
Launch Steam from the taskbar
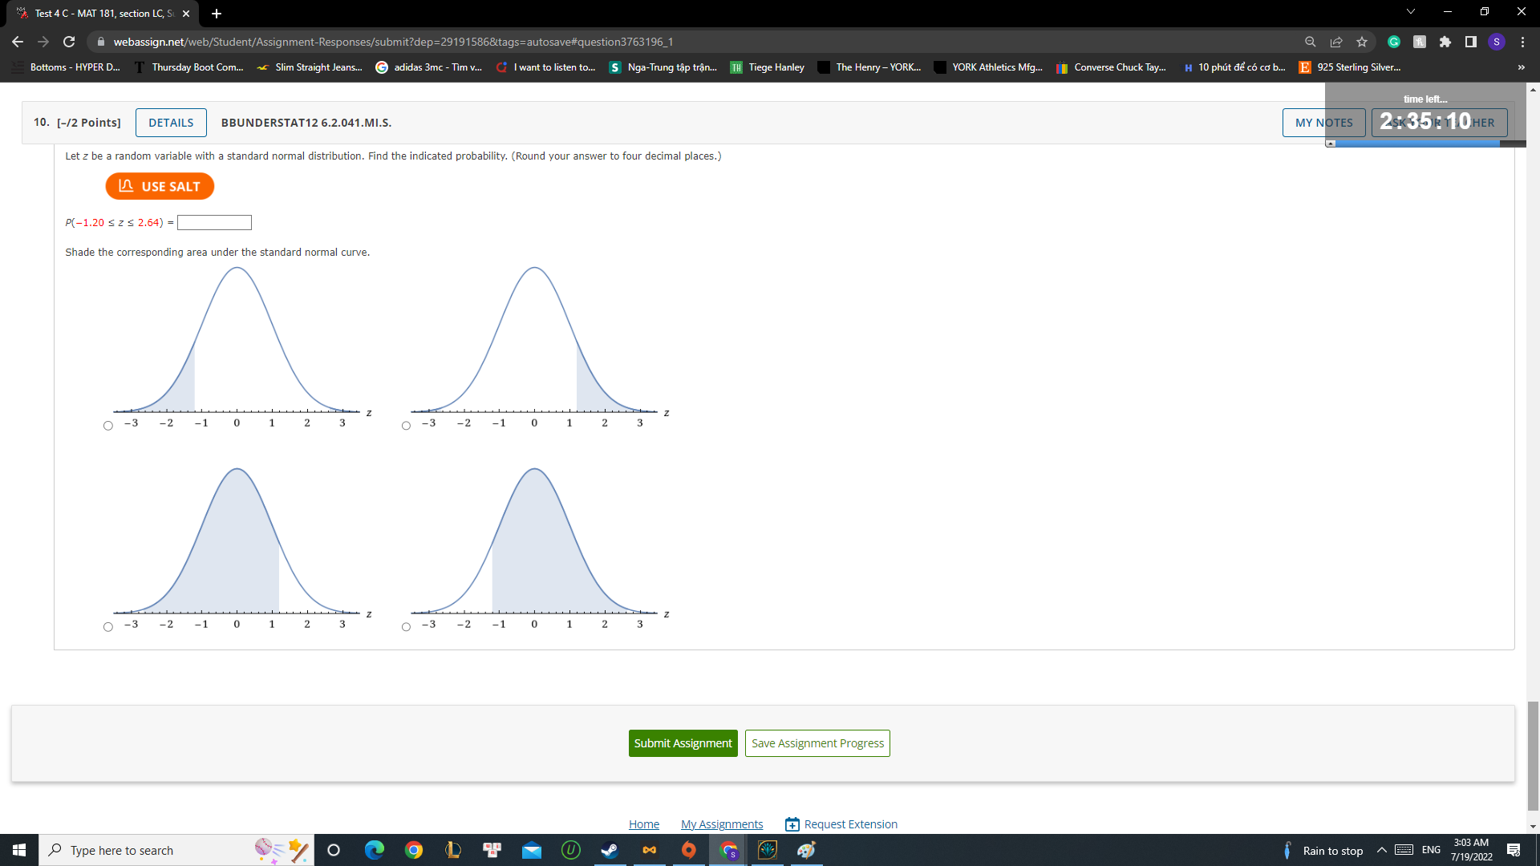pos(610,850)
